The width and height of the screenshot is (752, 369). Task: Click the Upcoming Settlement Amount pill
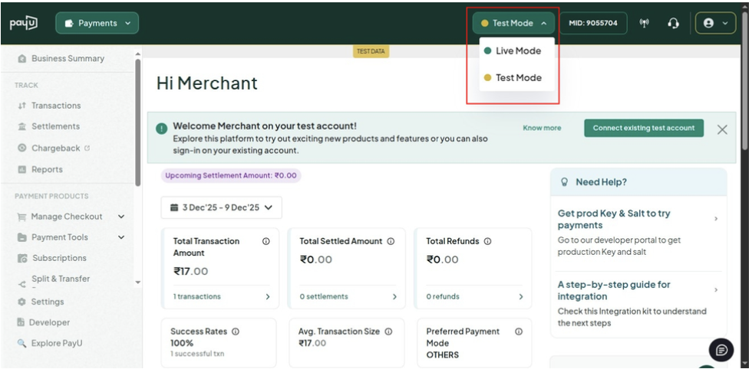pos(231,175)
